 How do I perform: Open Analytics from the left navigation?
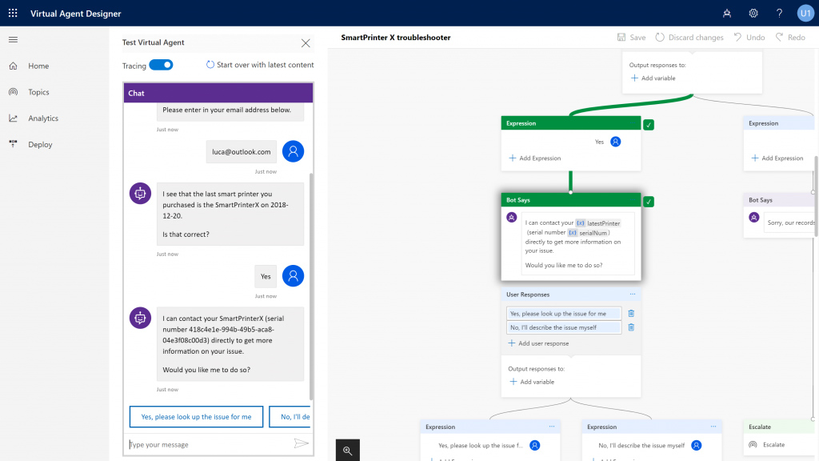43,118
